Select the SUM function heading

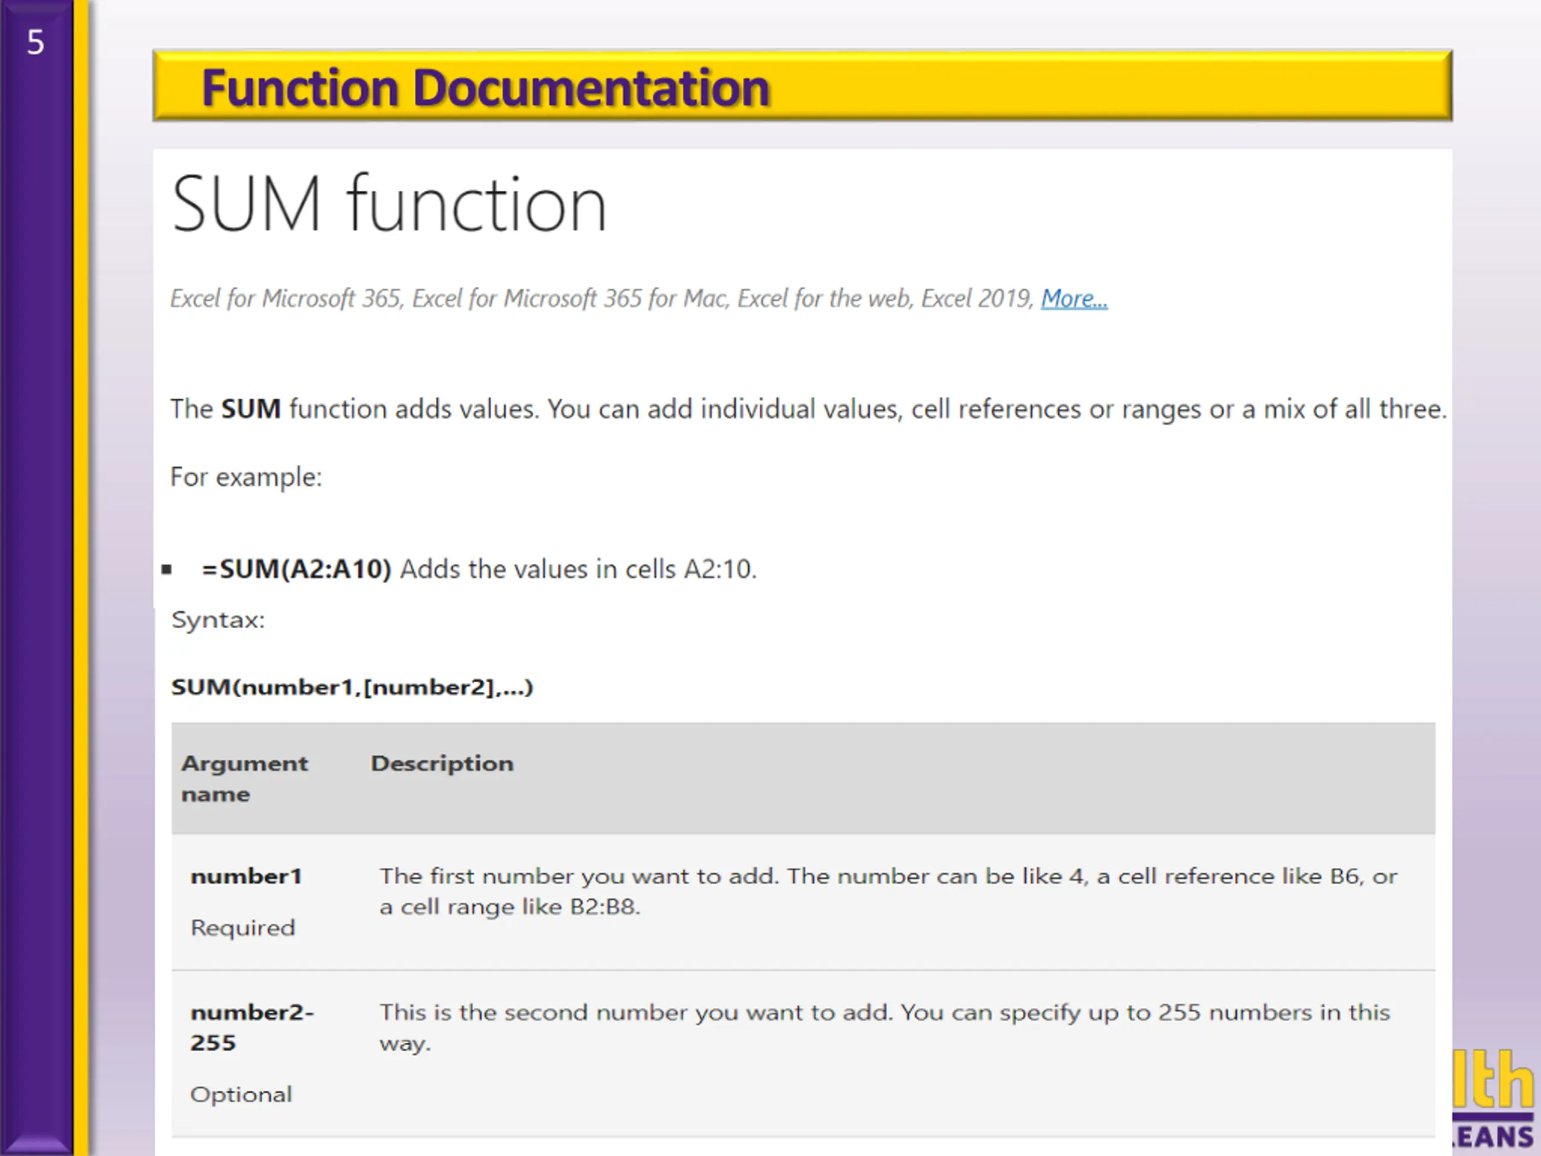[389, 204]
